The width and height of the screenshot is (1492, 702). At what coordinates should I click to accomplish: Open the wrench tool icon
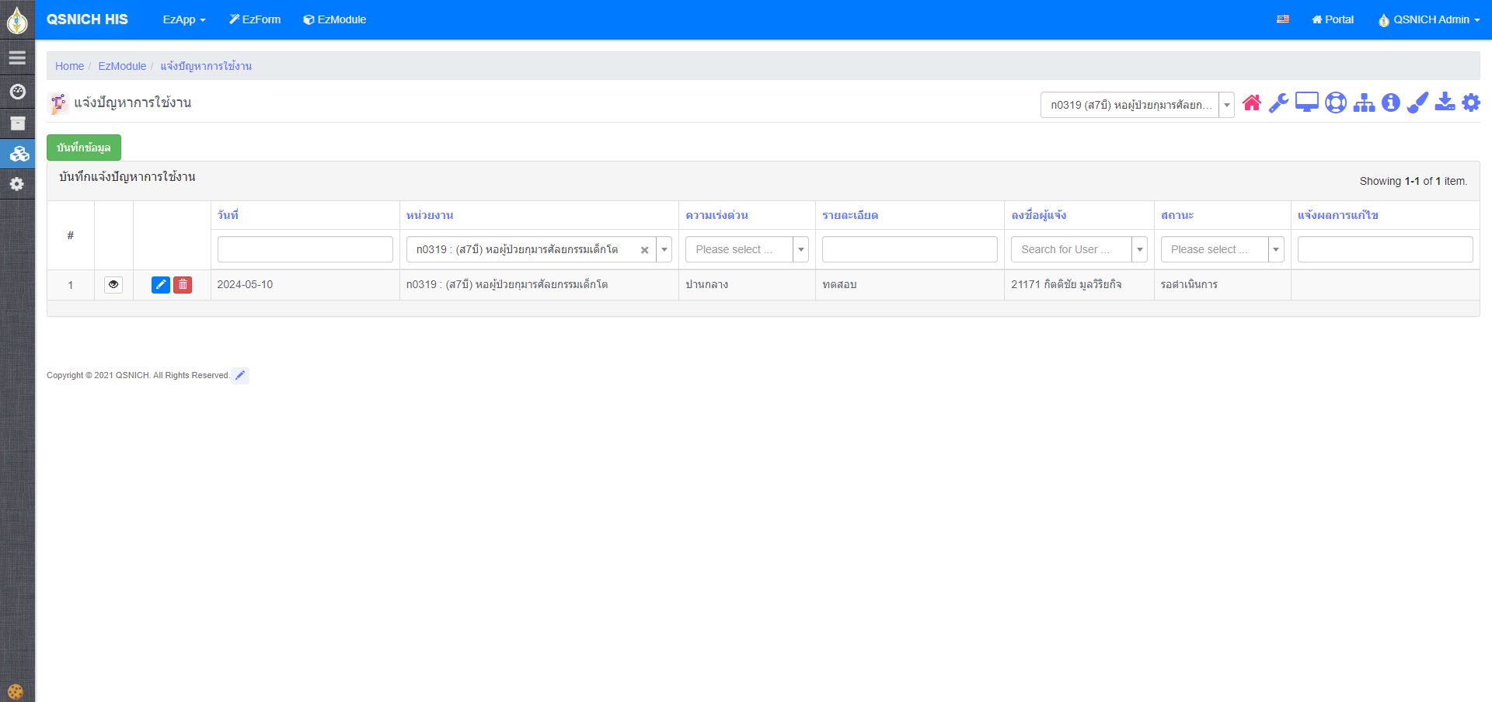coord(1278,103)
